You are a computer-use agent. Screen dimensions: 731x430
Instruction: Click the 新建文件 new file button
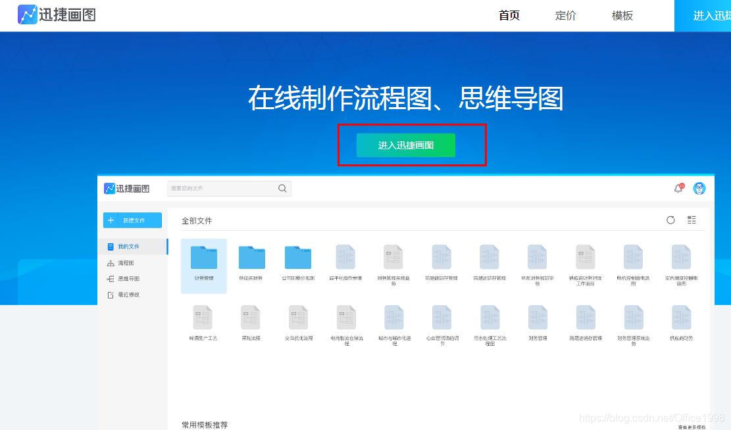pos(132,220)
